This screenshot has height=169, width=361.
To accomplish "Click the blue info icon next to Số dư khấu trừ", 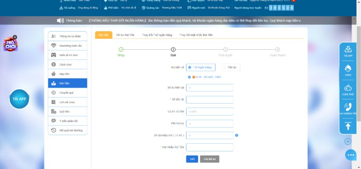I will click(x=236, y=136).
